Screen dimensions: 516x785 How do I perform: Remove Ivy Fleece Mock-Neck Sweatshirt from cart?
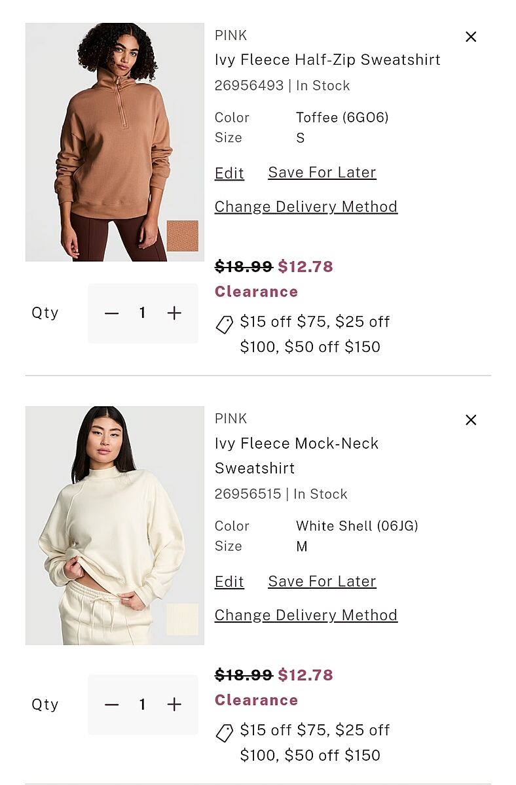click(471, 420)
